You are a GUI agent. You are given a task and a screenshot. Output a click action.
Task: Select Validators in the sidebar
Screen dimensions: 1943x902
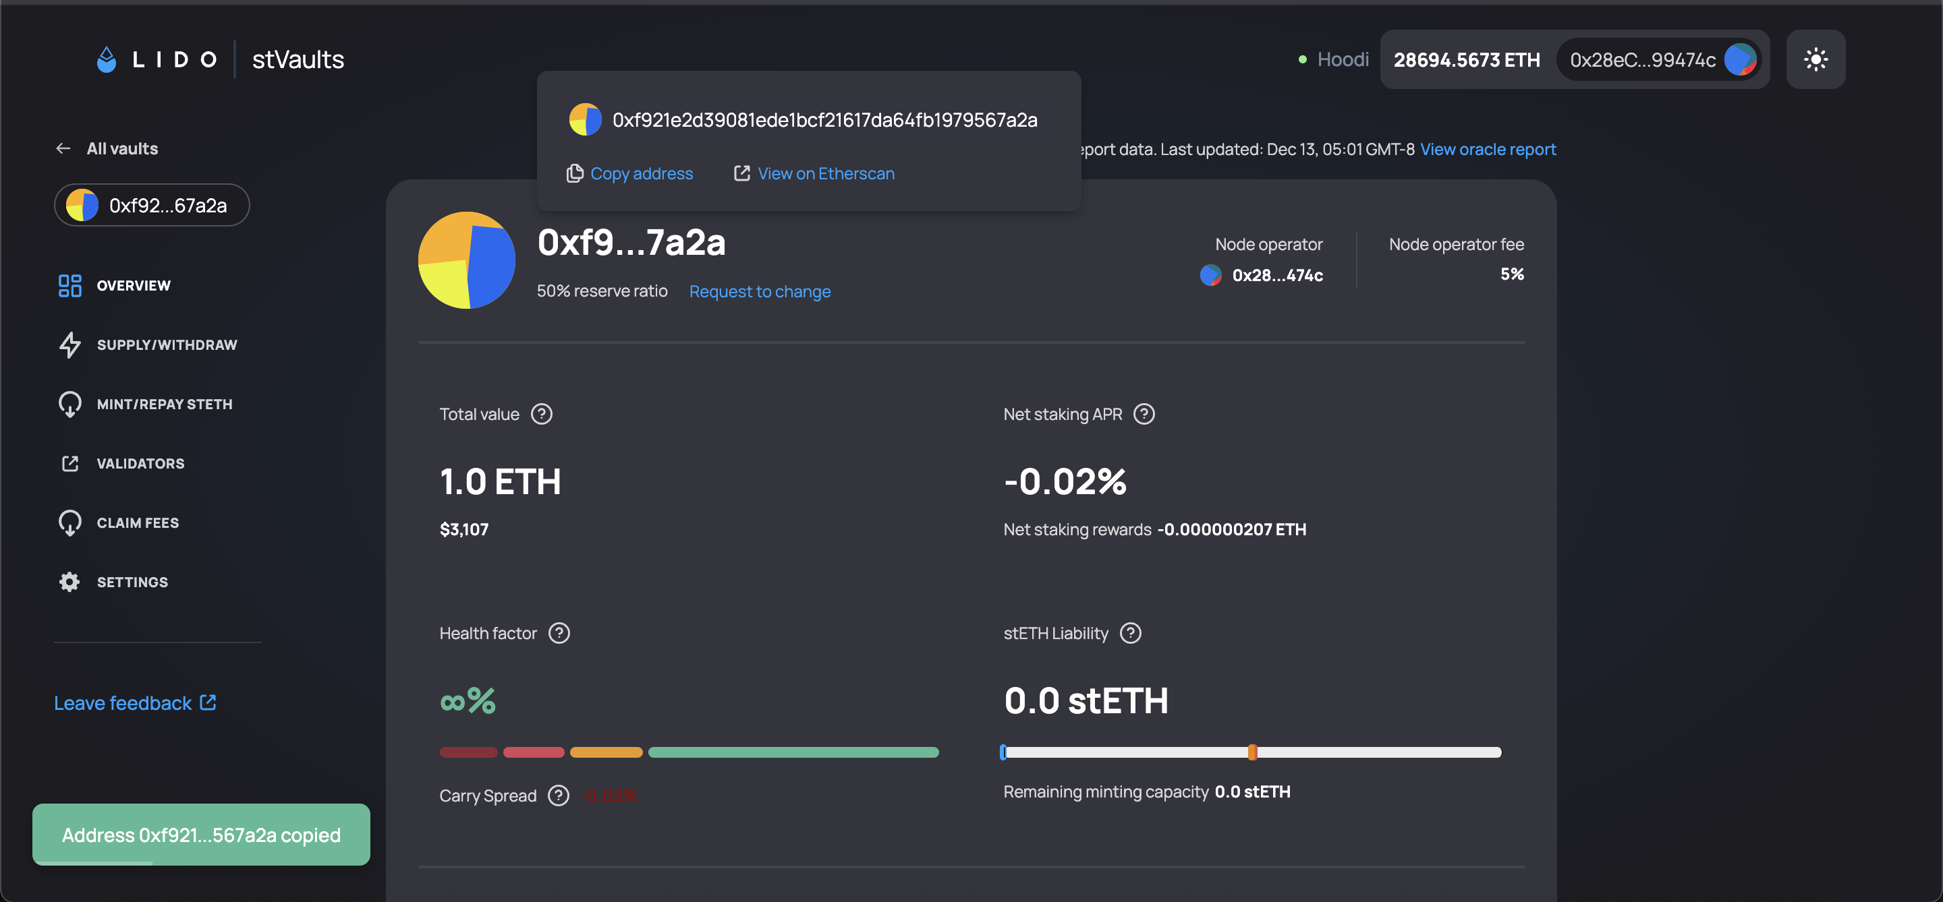pyautogui.click(x=140, y=463)
